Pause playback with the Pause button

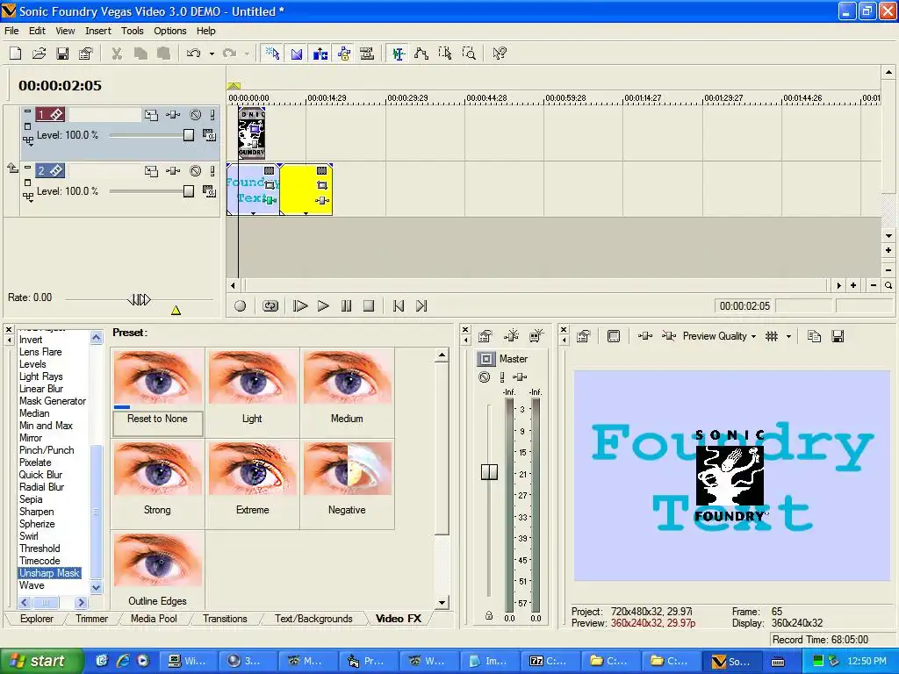tap(346, 306)
